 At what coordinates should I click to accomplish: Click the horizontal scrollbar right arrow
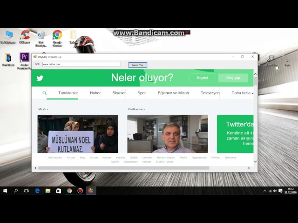[x=249, y=168]
